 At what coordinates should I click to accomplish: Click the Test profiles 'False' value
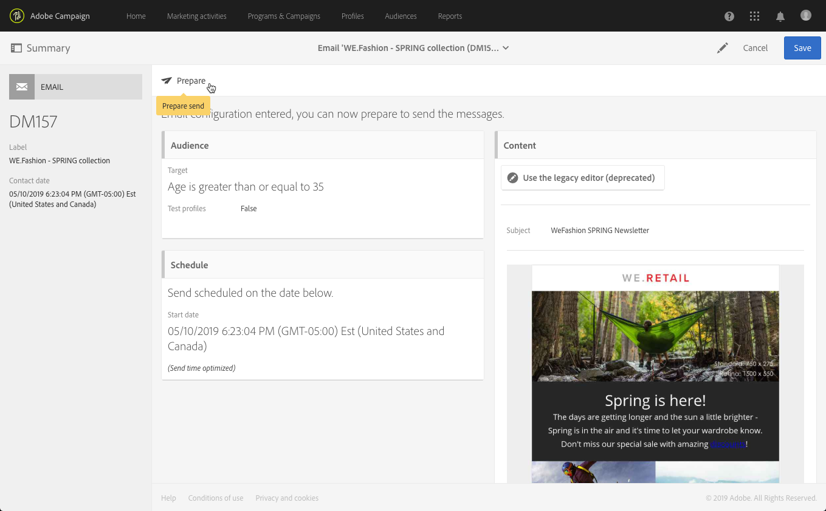pos(249,209)
